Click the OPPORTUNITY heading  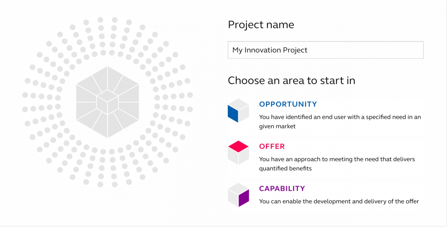(288, 104)
